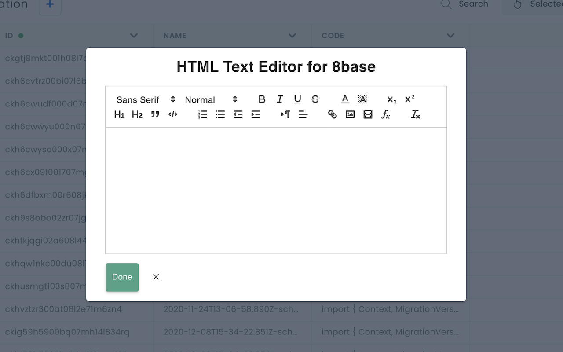Close the HTML editor with the X
This screenshot has width=563, height=352.
[156, 277]
